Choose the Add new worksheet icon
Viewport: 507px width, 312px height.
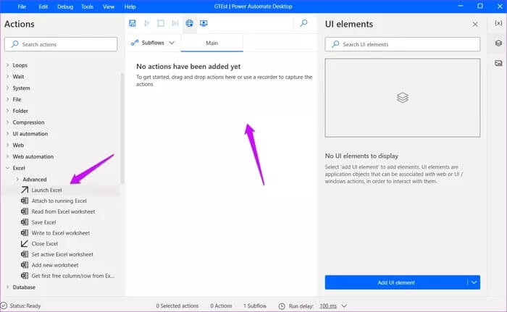pos(25,265)
